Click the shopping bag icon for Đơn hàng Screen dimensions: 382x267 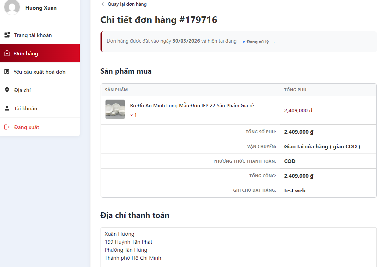pos(7,53)
